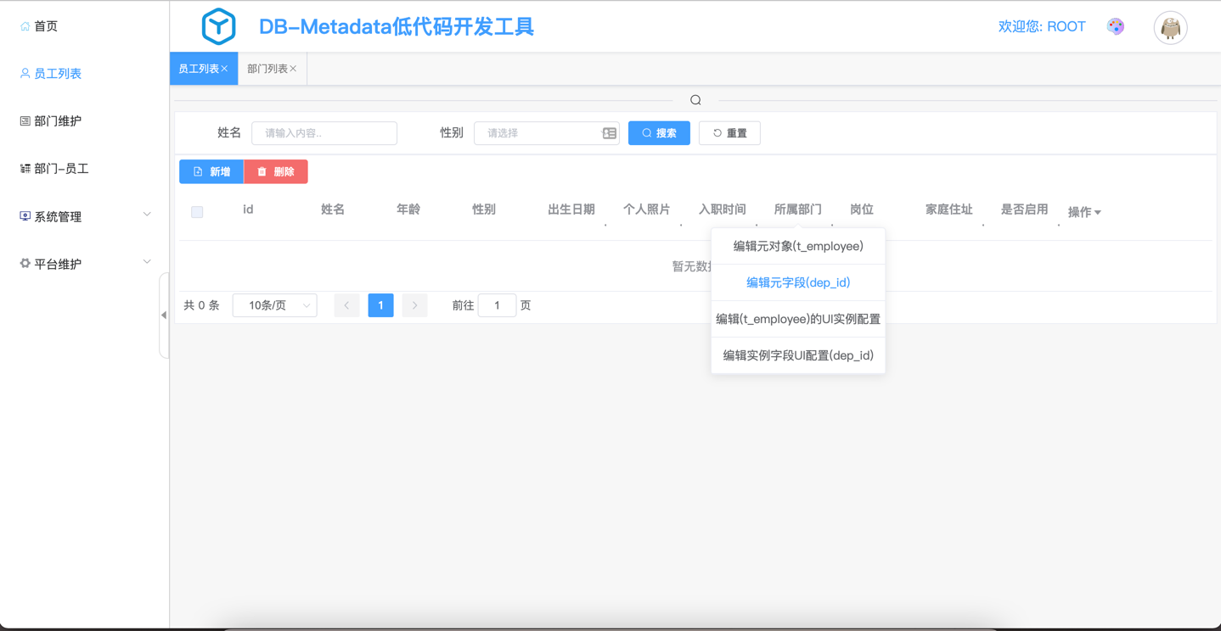Image resolution: width=1221 pixels, height=631 pixels.
Task: Click the red 删除 button
Action: coord(276,171)
